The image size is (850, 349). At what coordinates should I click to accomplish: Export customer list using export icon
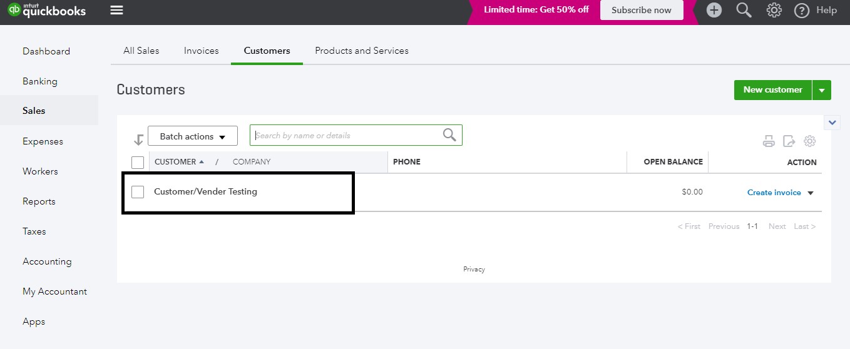click(x=789, y=141)
